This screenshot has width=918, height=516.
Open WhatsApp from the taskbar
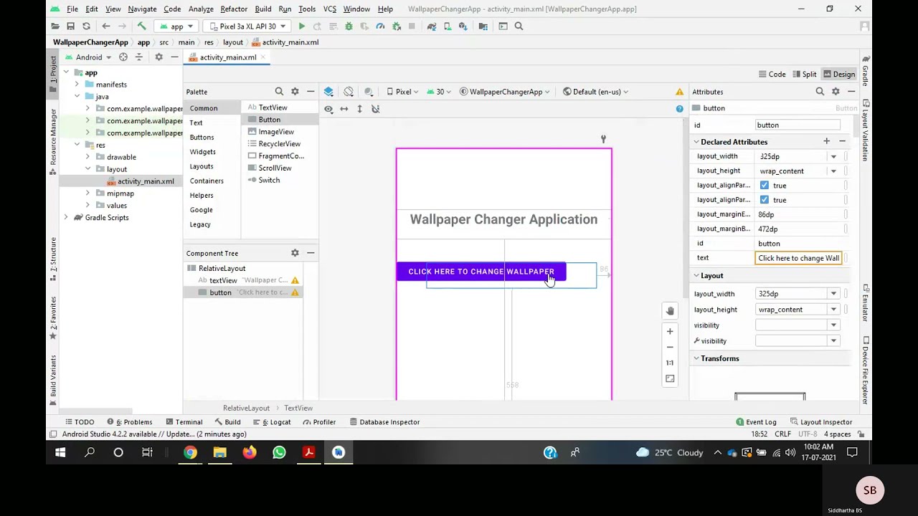tap(279, 452)
